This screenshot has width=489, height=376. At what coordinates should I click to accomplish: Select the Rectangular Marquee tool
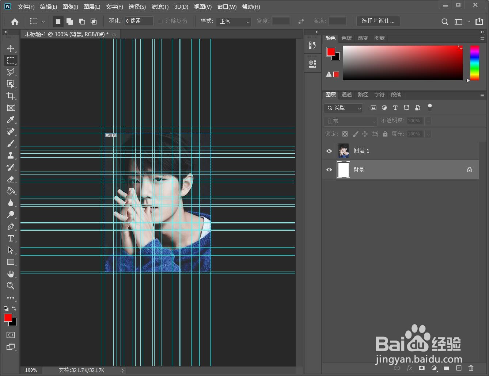11,60
